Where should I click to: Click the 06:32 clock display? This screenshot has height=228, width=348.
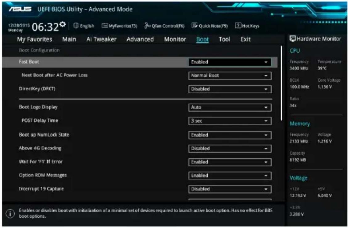click(45, 27)
